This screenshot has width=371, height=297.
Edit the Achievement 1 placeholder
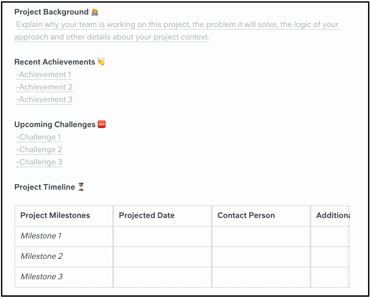tap(44, 75)
